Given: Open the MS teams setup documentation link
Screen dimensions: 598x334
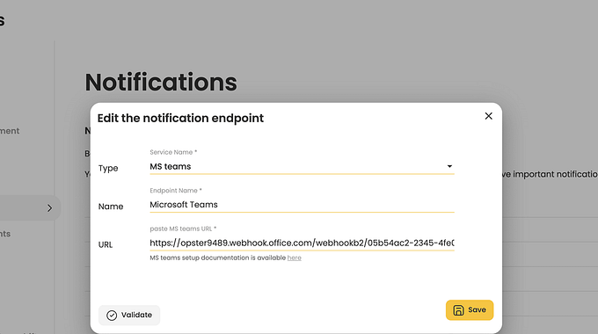Looking at the screenshot, I should (294, 258).
